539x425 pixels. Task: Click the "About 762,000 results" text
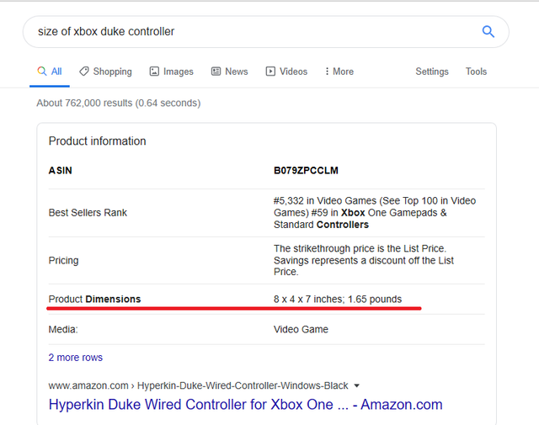point(118,103)
